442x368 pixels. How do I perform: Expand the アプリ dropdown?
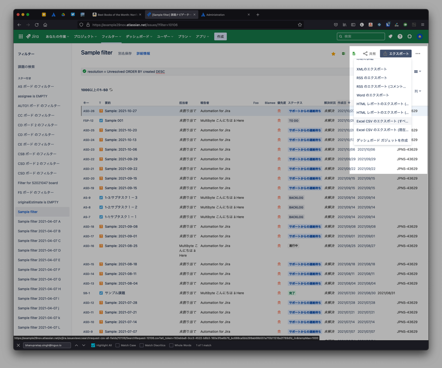[202, 37]
